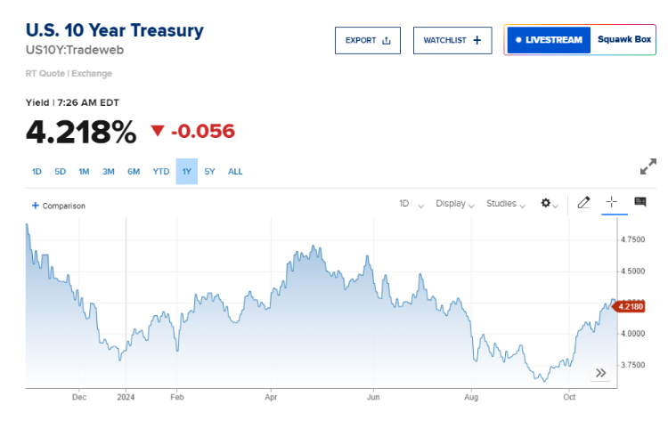Open chart settings gear menu
Screen dimensions: 668x421
(548, 204)
